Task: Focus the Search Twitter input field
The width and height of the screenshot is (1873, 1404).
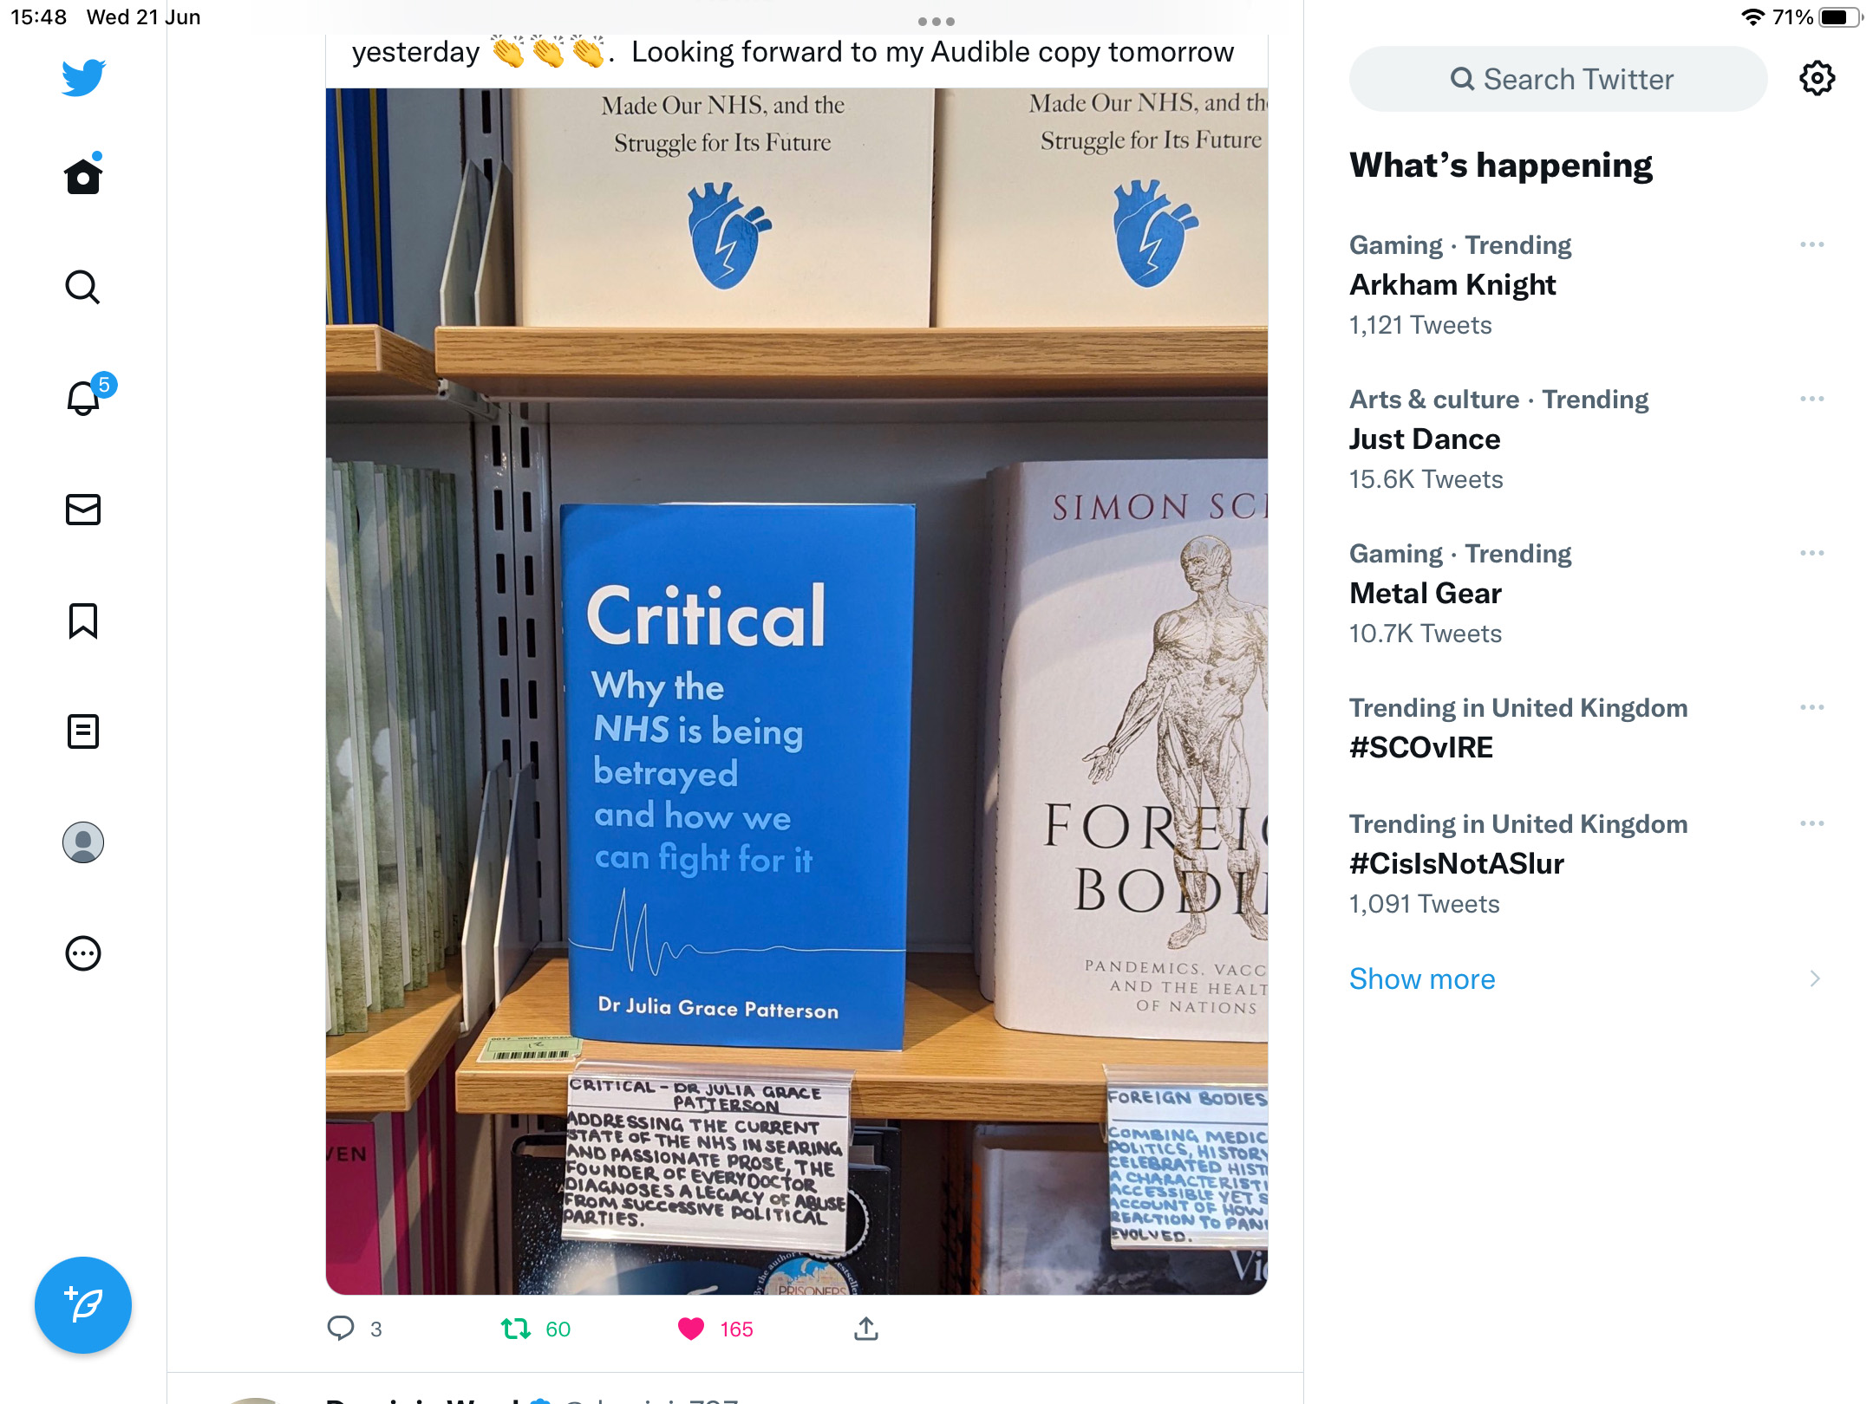Action: (1558, 79)
